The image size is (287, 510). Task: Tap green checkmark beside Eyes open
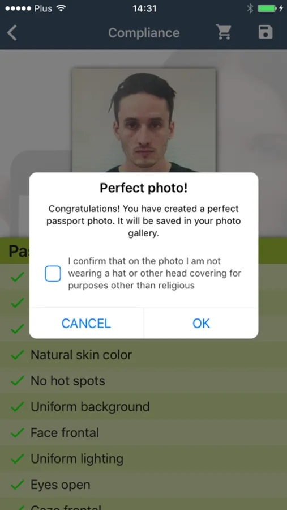17,485
